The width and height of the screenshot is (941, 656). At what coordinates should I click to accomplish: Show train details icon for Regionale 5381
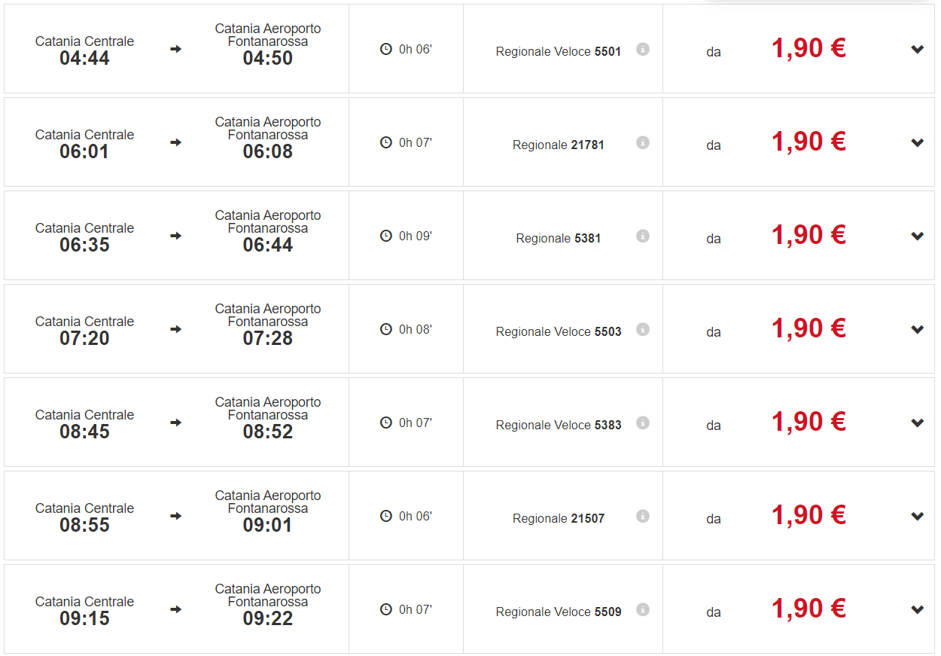[x=642, y=236]
